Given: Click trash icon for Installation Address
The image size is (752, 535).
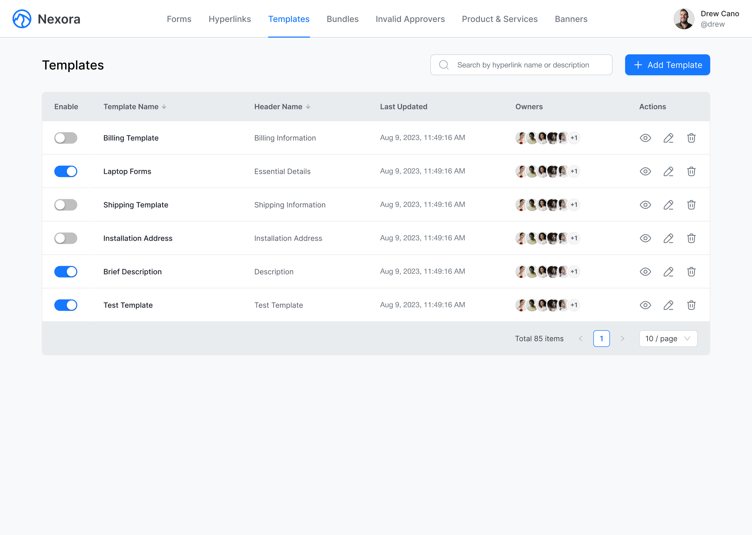Looking at the screenshot, I should coord(691,238).
